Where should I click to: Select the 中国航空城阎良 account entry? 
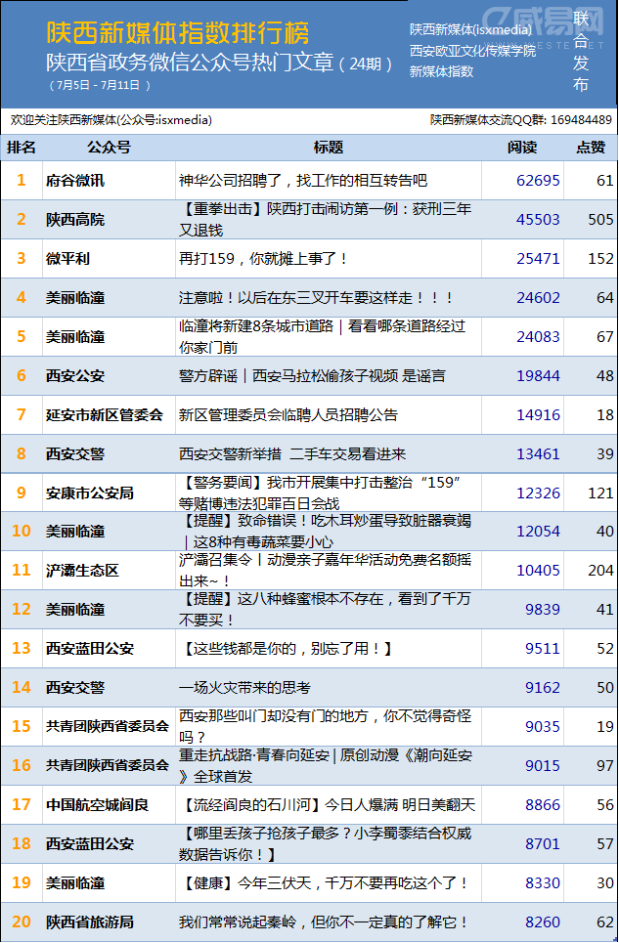97,805
